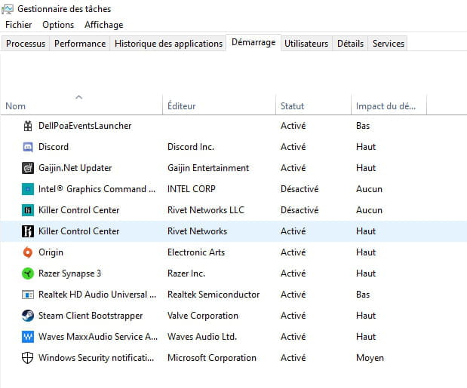
Task: Click the Intel Graphics Command icon
Action: click(x=27, y=189)
